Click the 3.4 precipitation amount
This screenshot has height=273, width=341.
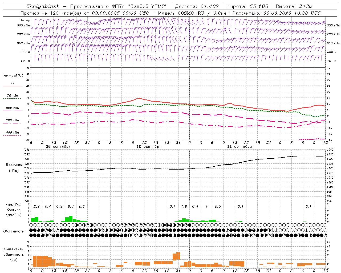(71, 207)
